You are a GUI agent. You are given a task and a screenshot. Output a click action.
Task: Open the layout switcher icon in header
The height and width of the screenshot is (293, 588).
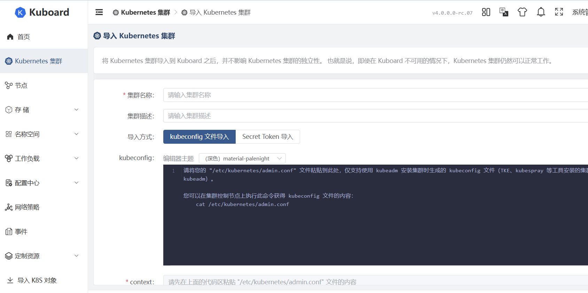(x=486, y=12)
